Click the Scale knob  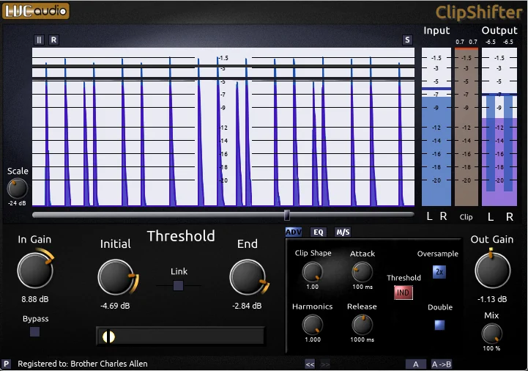(x=17, y=188)
